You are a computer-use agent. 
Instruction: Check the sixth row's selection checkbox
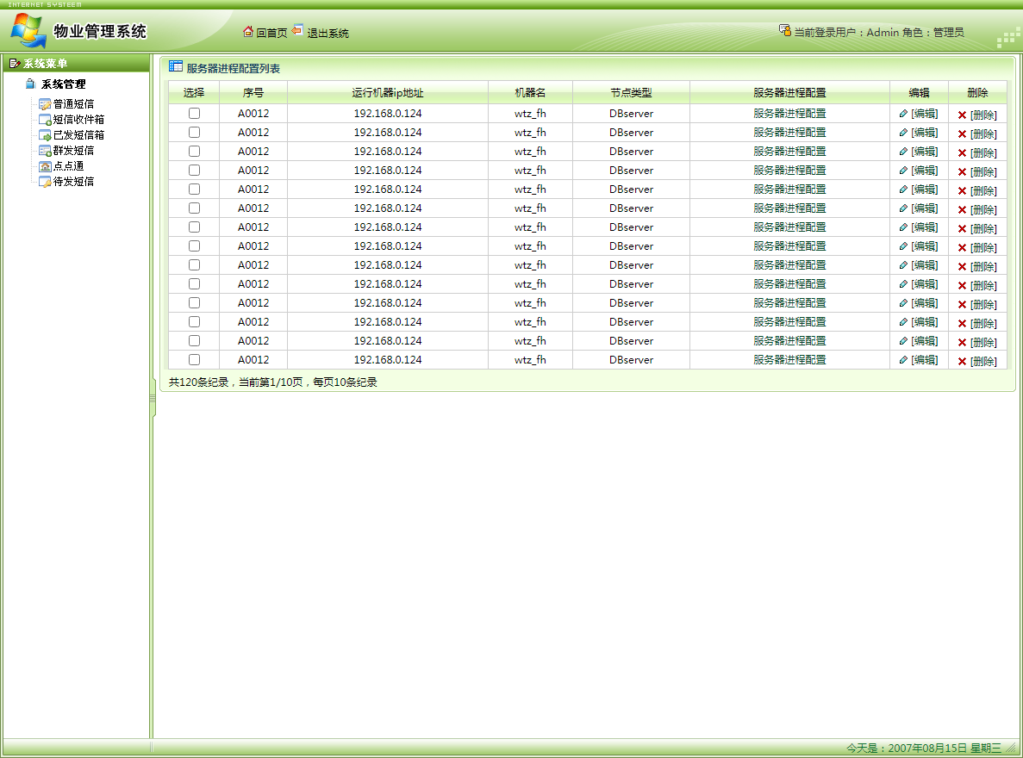[x=195, y=208]
